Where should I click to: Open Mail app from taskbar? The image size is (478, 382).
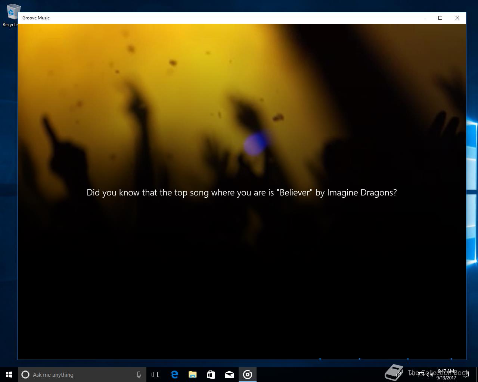click(x=229, y=375)
